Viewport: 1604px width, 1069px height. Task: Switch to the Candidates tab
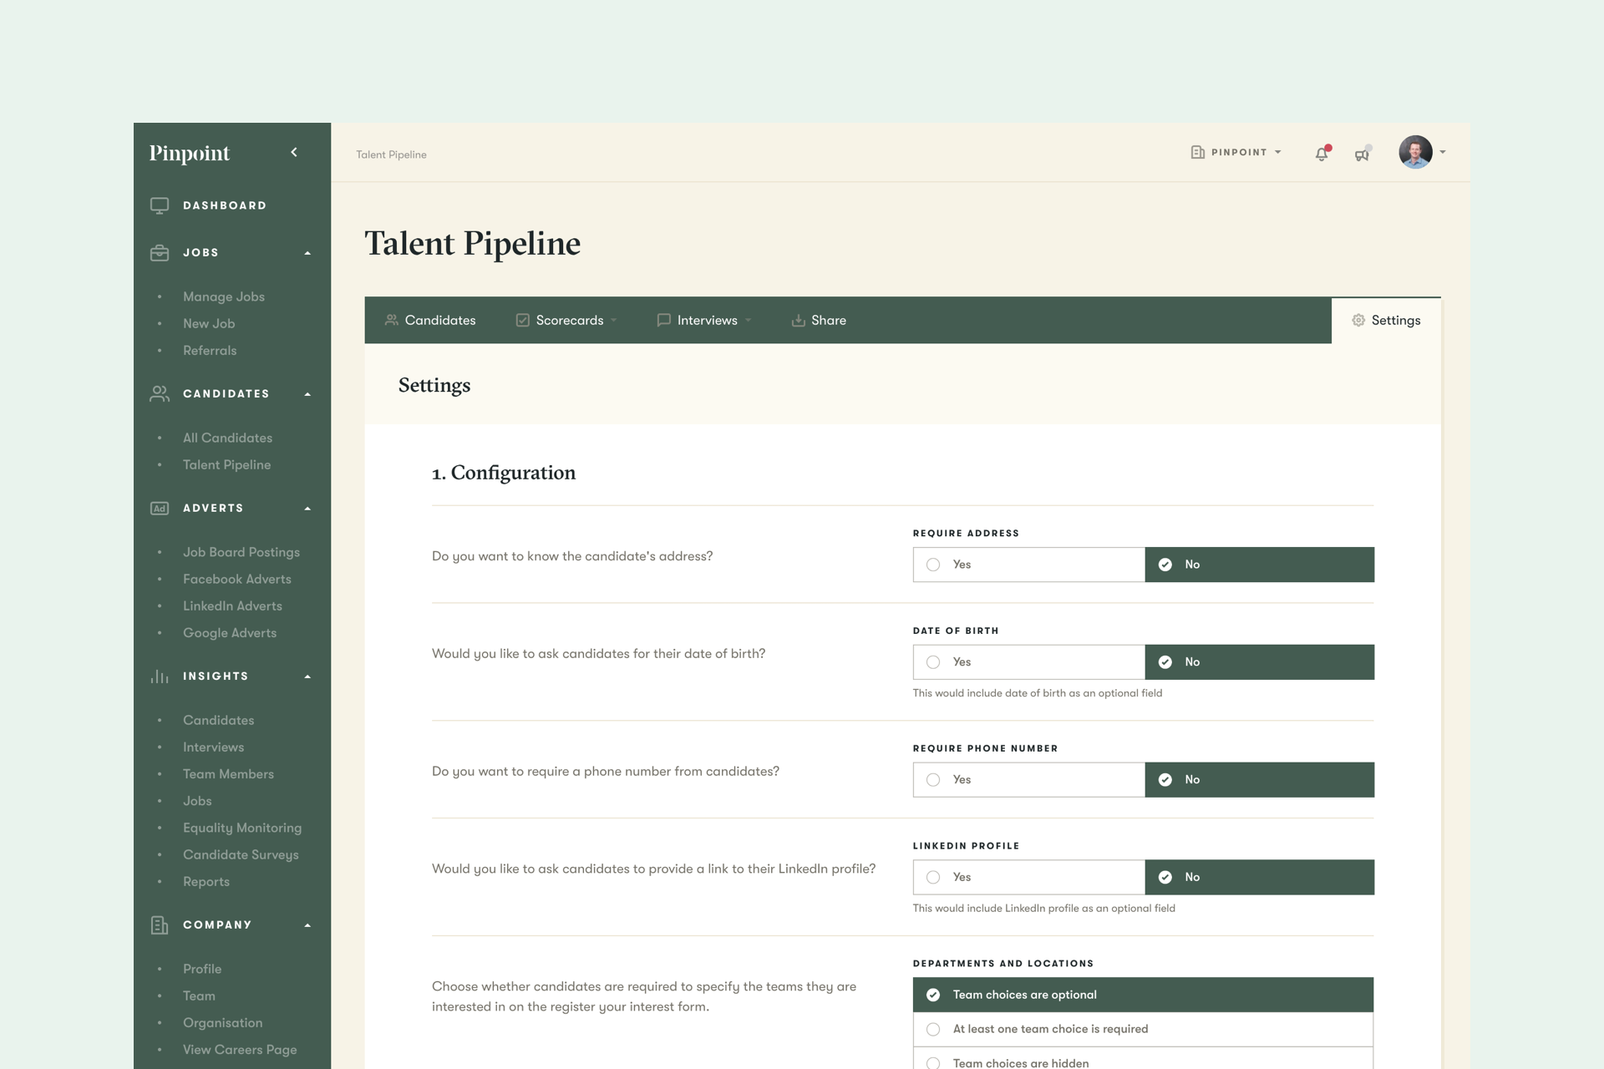tap(430, 320)
